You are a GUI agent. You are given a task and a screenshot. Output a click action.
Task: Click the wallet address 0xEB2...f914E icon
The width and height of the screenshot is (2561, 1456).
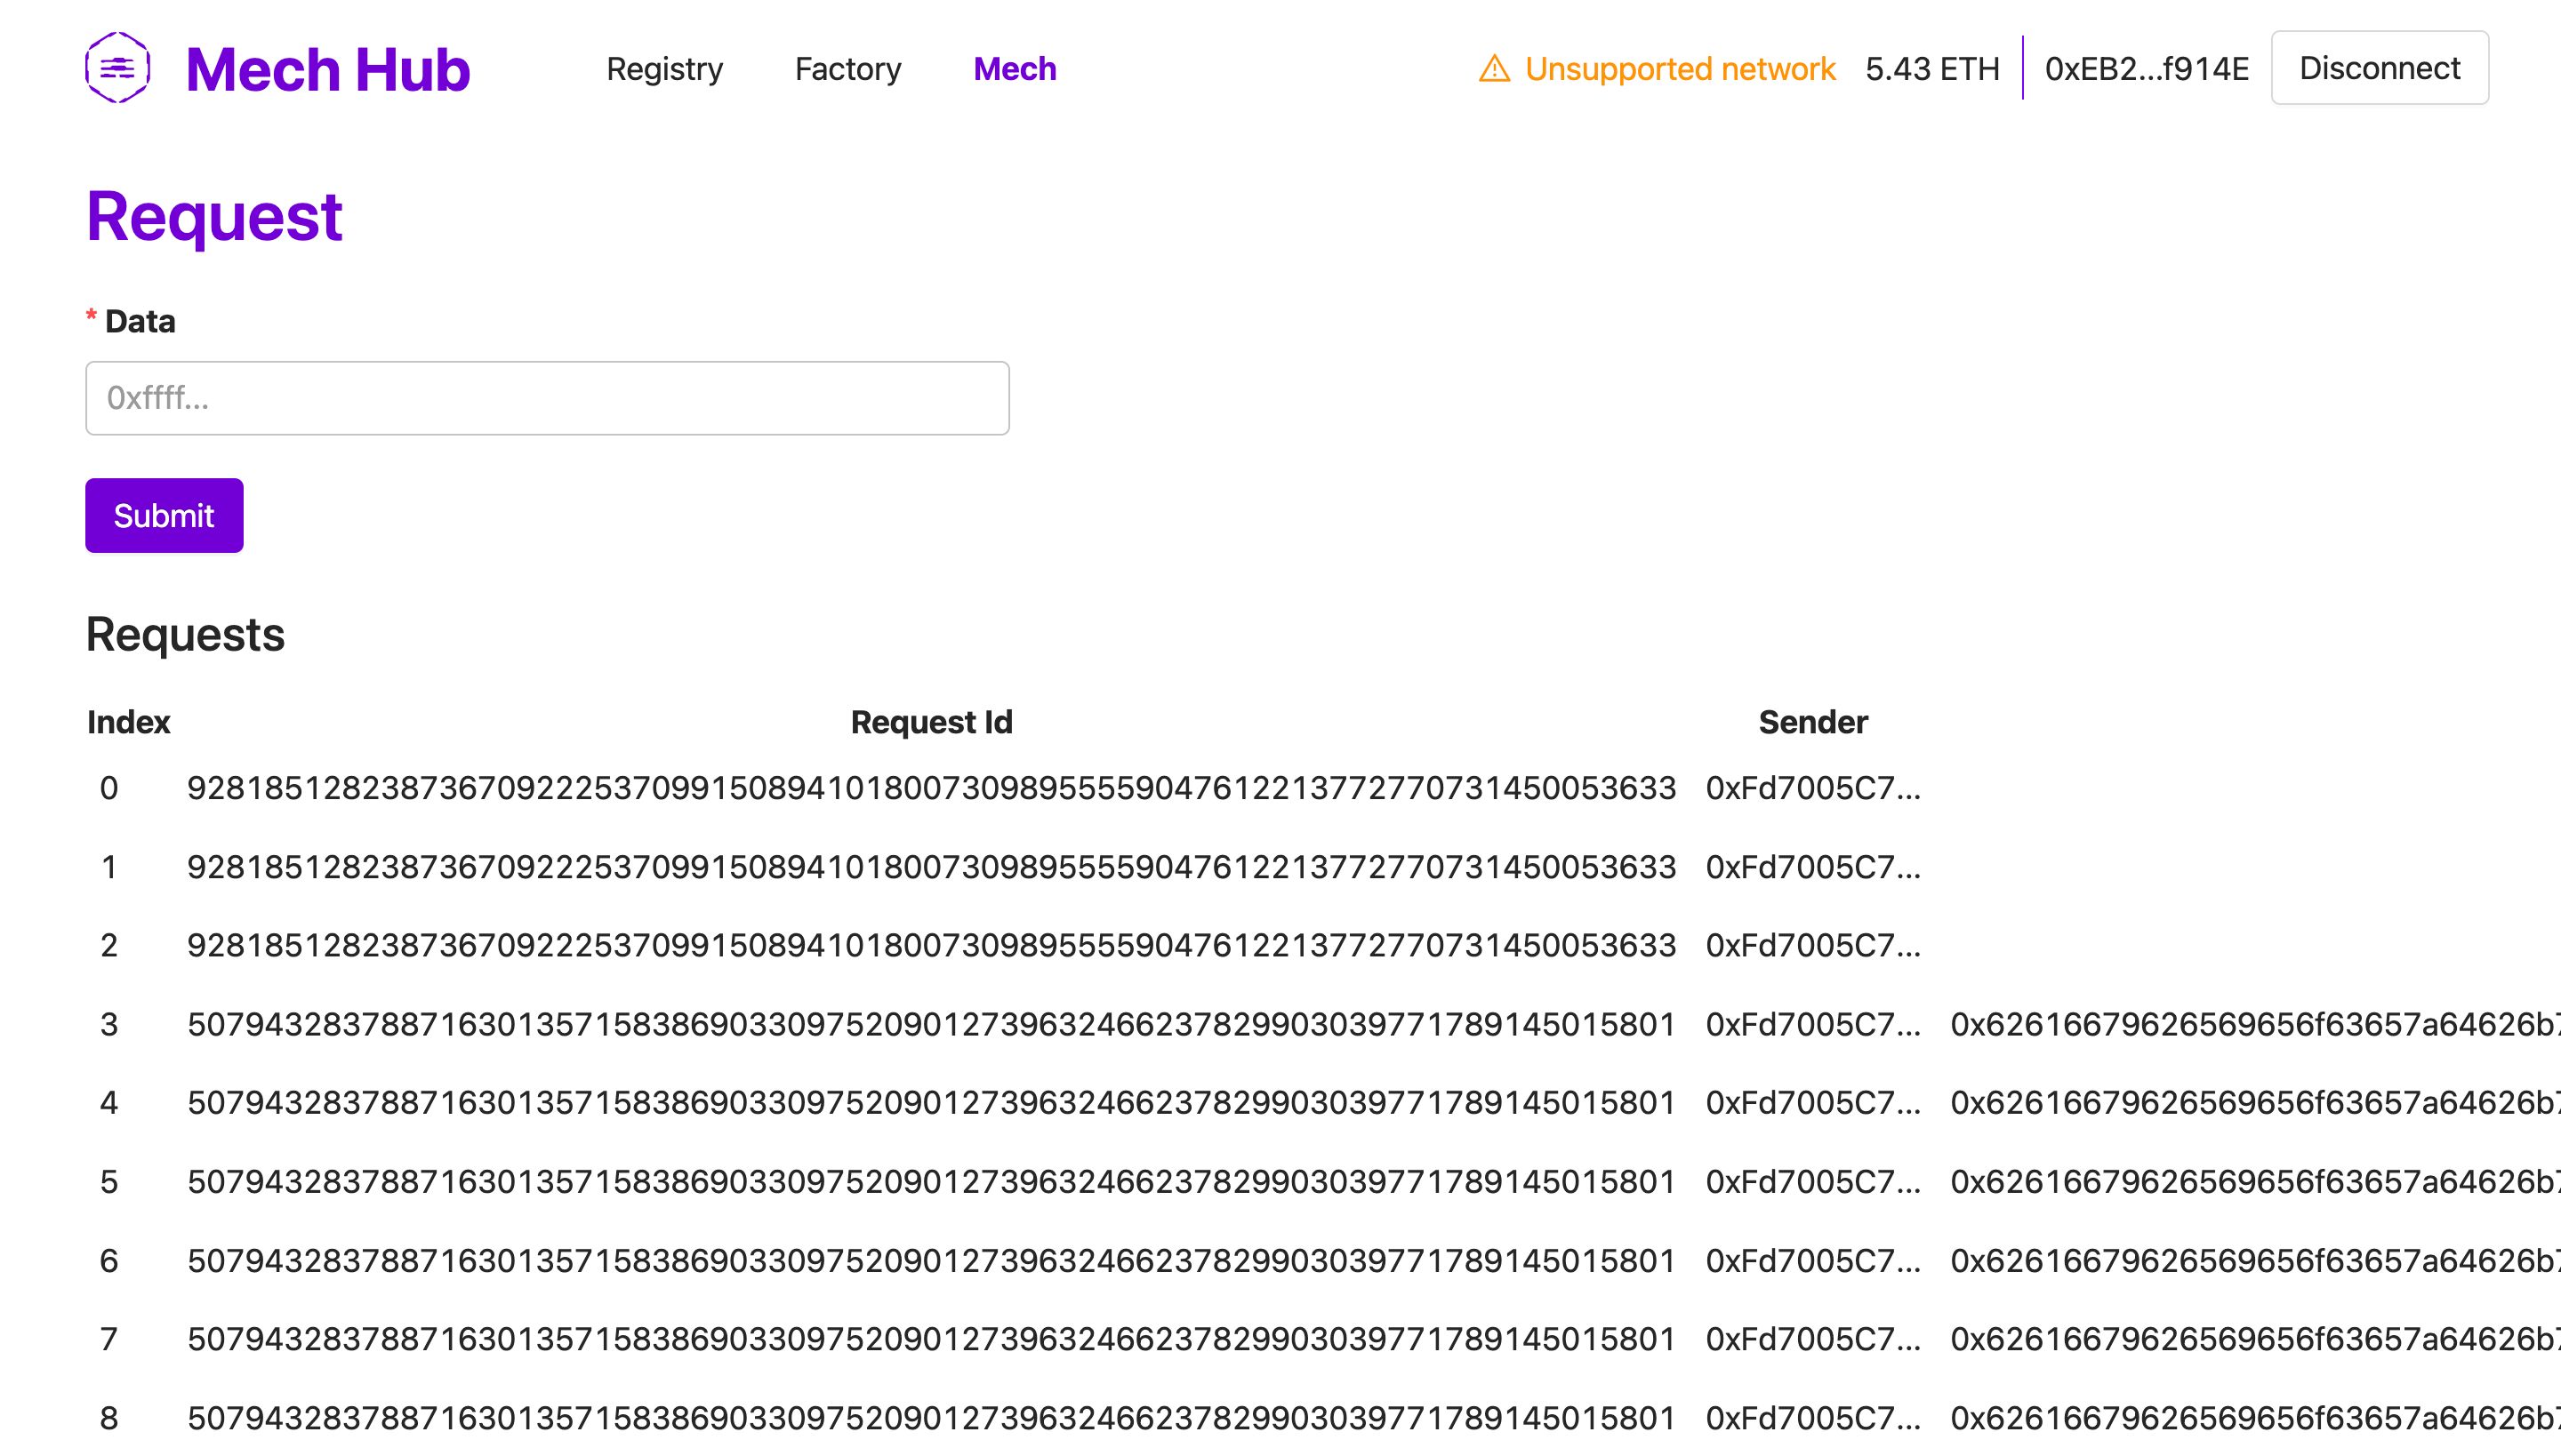(2146, 68)
